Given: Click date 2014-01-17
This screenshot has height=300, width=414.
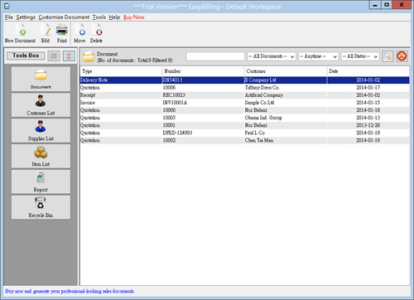Looking at the screenshot, I should coord(368,88).
